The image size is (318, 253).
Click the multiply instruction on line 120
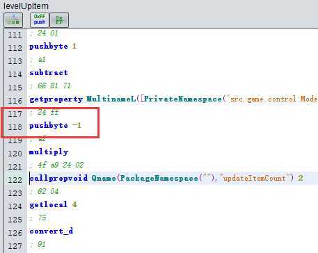[49, 152]
